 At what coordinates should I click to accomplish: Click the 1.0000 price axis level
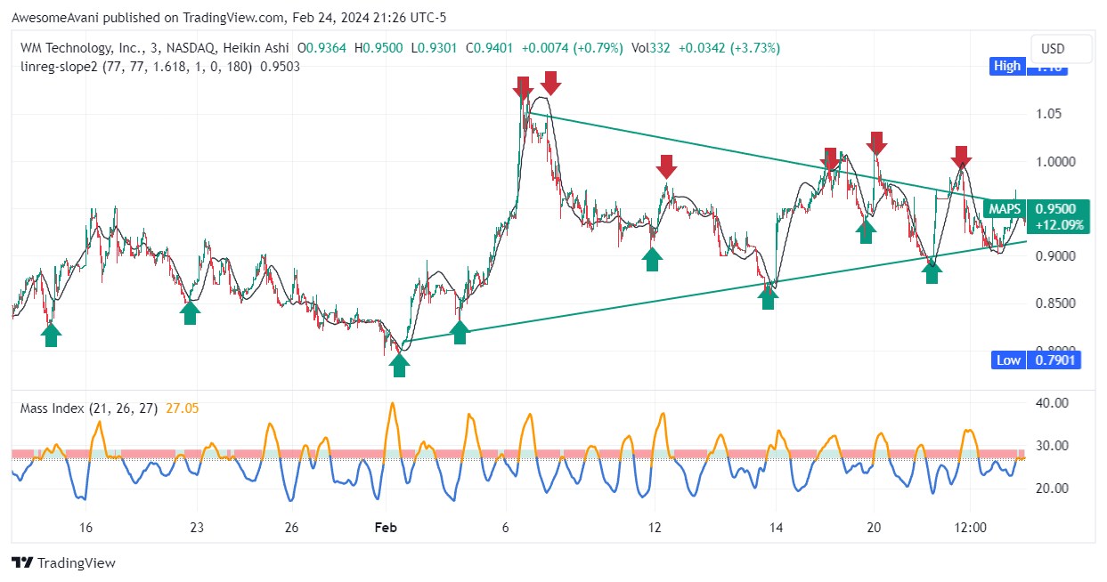1054,161
